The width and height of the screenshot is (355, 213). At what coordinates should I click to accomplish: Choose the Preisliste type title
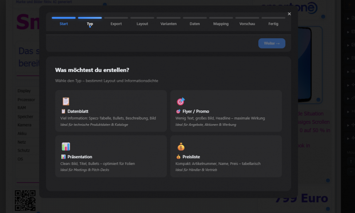coord(191,157)
